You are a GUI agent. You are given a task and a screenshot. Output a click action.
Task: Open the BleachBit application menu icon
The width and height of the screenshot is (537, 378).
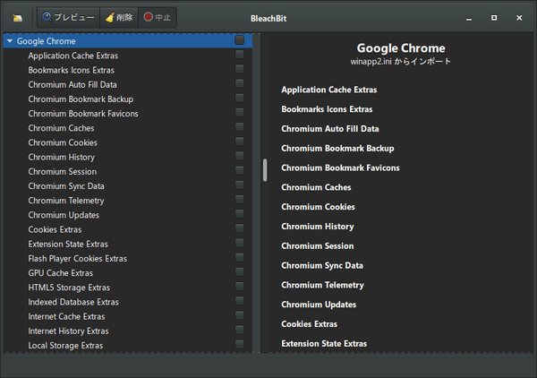(18, 18)
